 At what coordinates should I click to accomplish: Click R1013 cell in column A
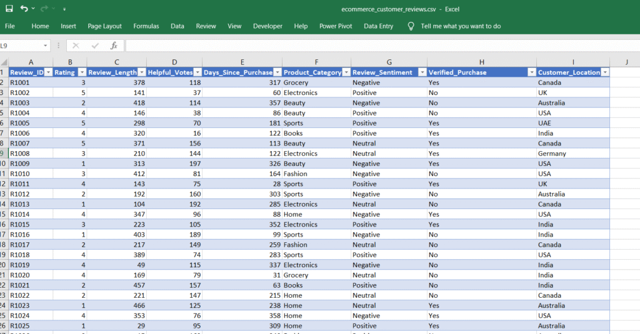[x=31, y=204]
